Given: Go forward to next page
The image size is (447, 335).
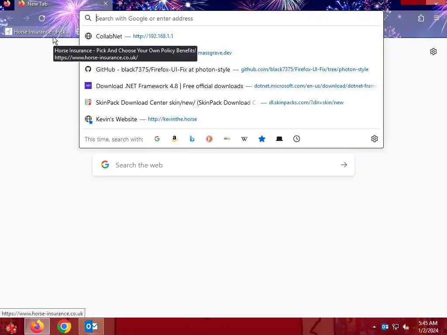Looking at the screenshot, I should (x=26, y=18).
